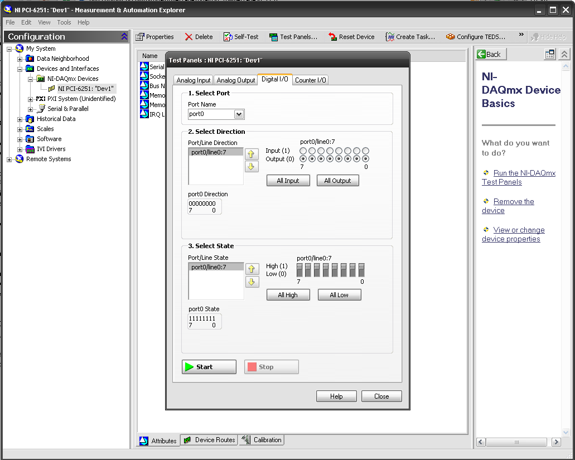Open the Device Routes tab
575x460 pixels.
210,440
